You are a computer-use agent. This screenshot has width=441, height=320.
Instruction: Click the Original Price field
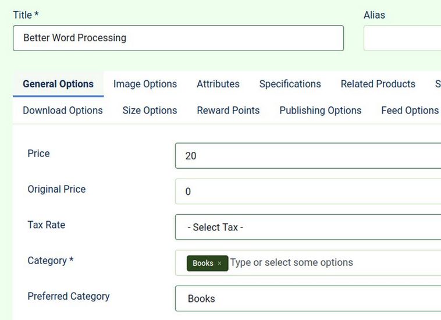pyautogui.click(x=308, y=191)
